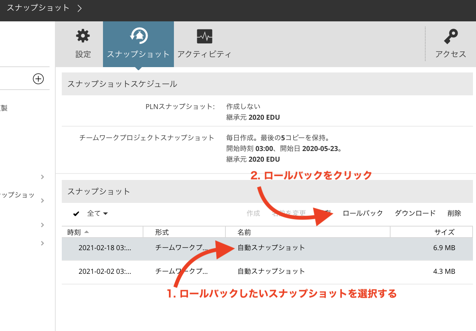Open the 設定 gear icon
This screenshot has width=476, height=331.
point(83,36)
